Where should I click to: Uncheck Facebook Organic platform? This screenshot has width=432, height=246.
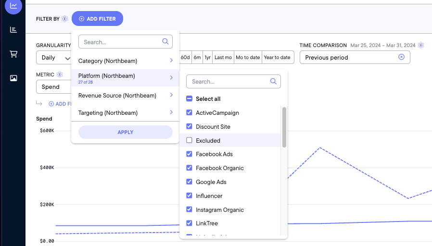tap(189, 168)
